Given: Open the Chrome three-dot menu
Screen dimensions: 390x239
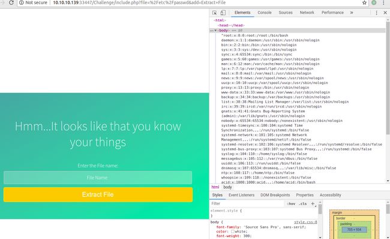Looking at the screenshot, I should 383,3.
